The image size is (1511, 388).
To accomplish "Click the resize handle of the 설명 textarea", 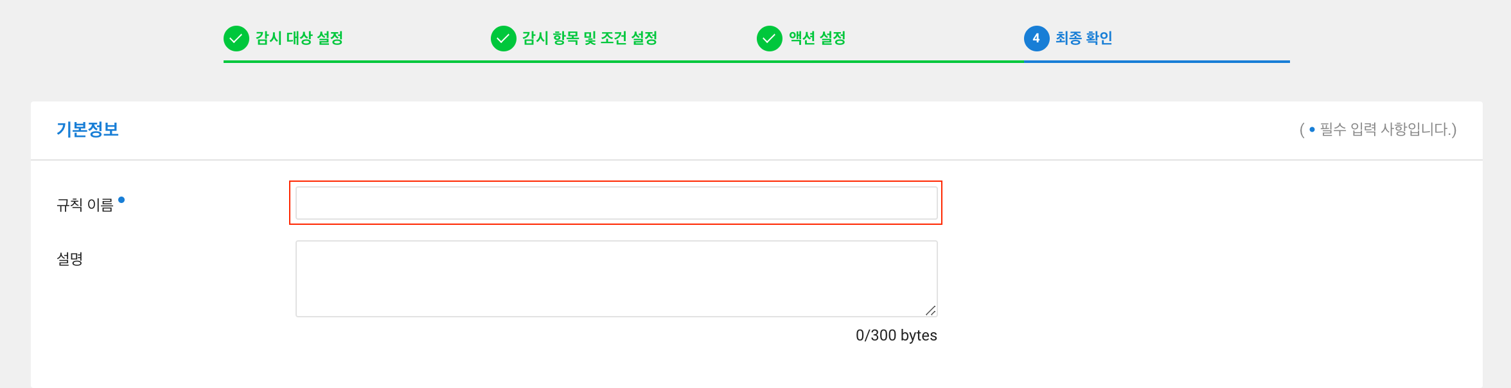I will coord(930,311).
